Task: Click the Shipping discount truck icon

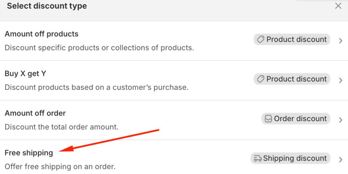Action: click(x=258, y=158)
